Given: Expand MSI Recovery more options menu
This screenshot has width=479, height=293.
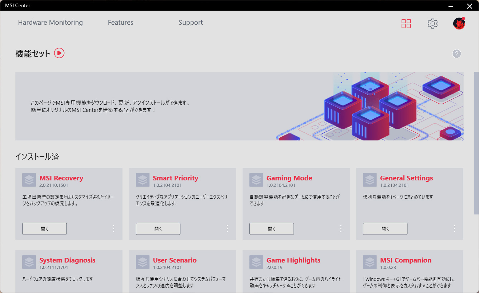Looking at the screenshot, I should coord(114,228).
